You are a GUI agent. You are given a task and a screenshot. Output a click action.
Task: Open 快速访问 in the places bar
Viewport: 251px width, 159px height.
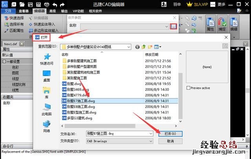(47, 59)
